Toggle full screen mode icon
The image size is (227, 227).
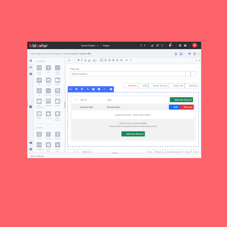tap(162, 45)
